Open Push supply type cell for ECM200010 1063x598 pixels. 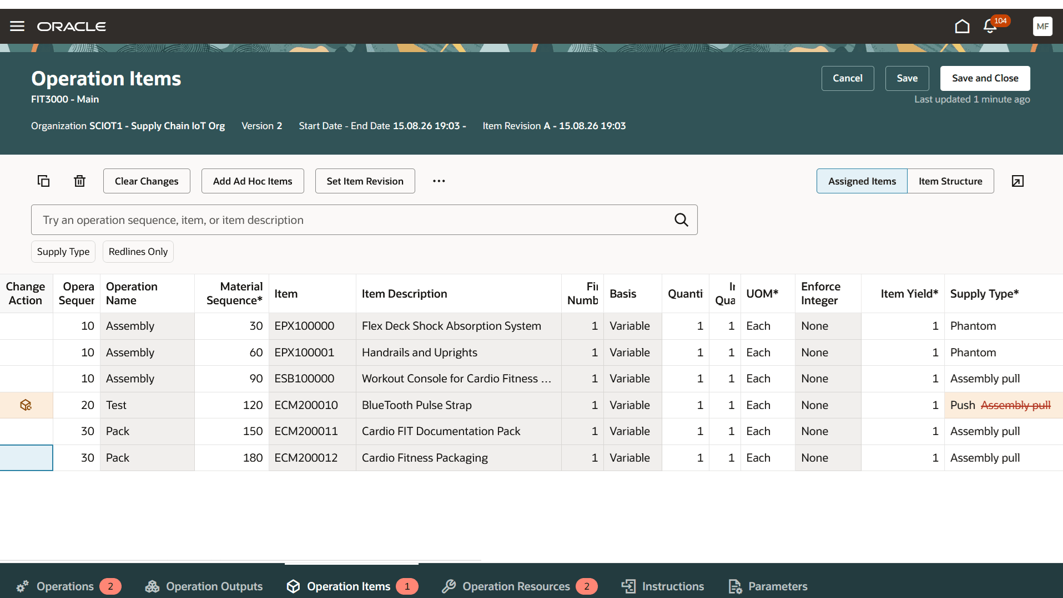[x=1004, y=405]
